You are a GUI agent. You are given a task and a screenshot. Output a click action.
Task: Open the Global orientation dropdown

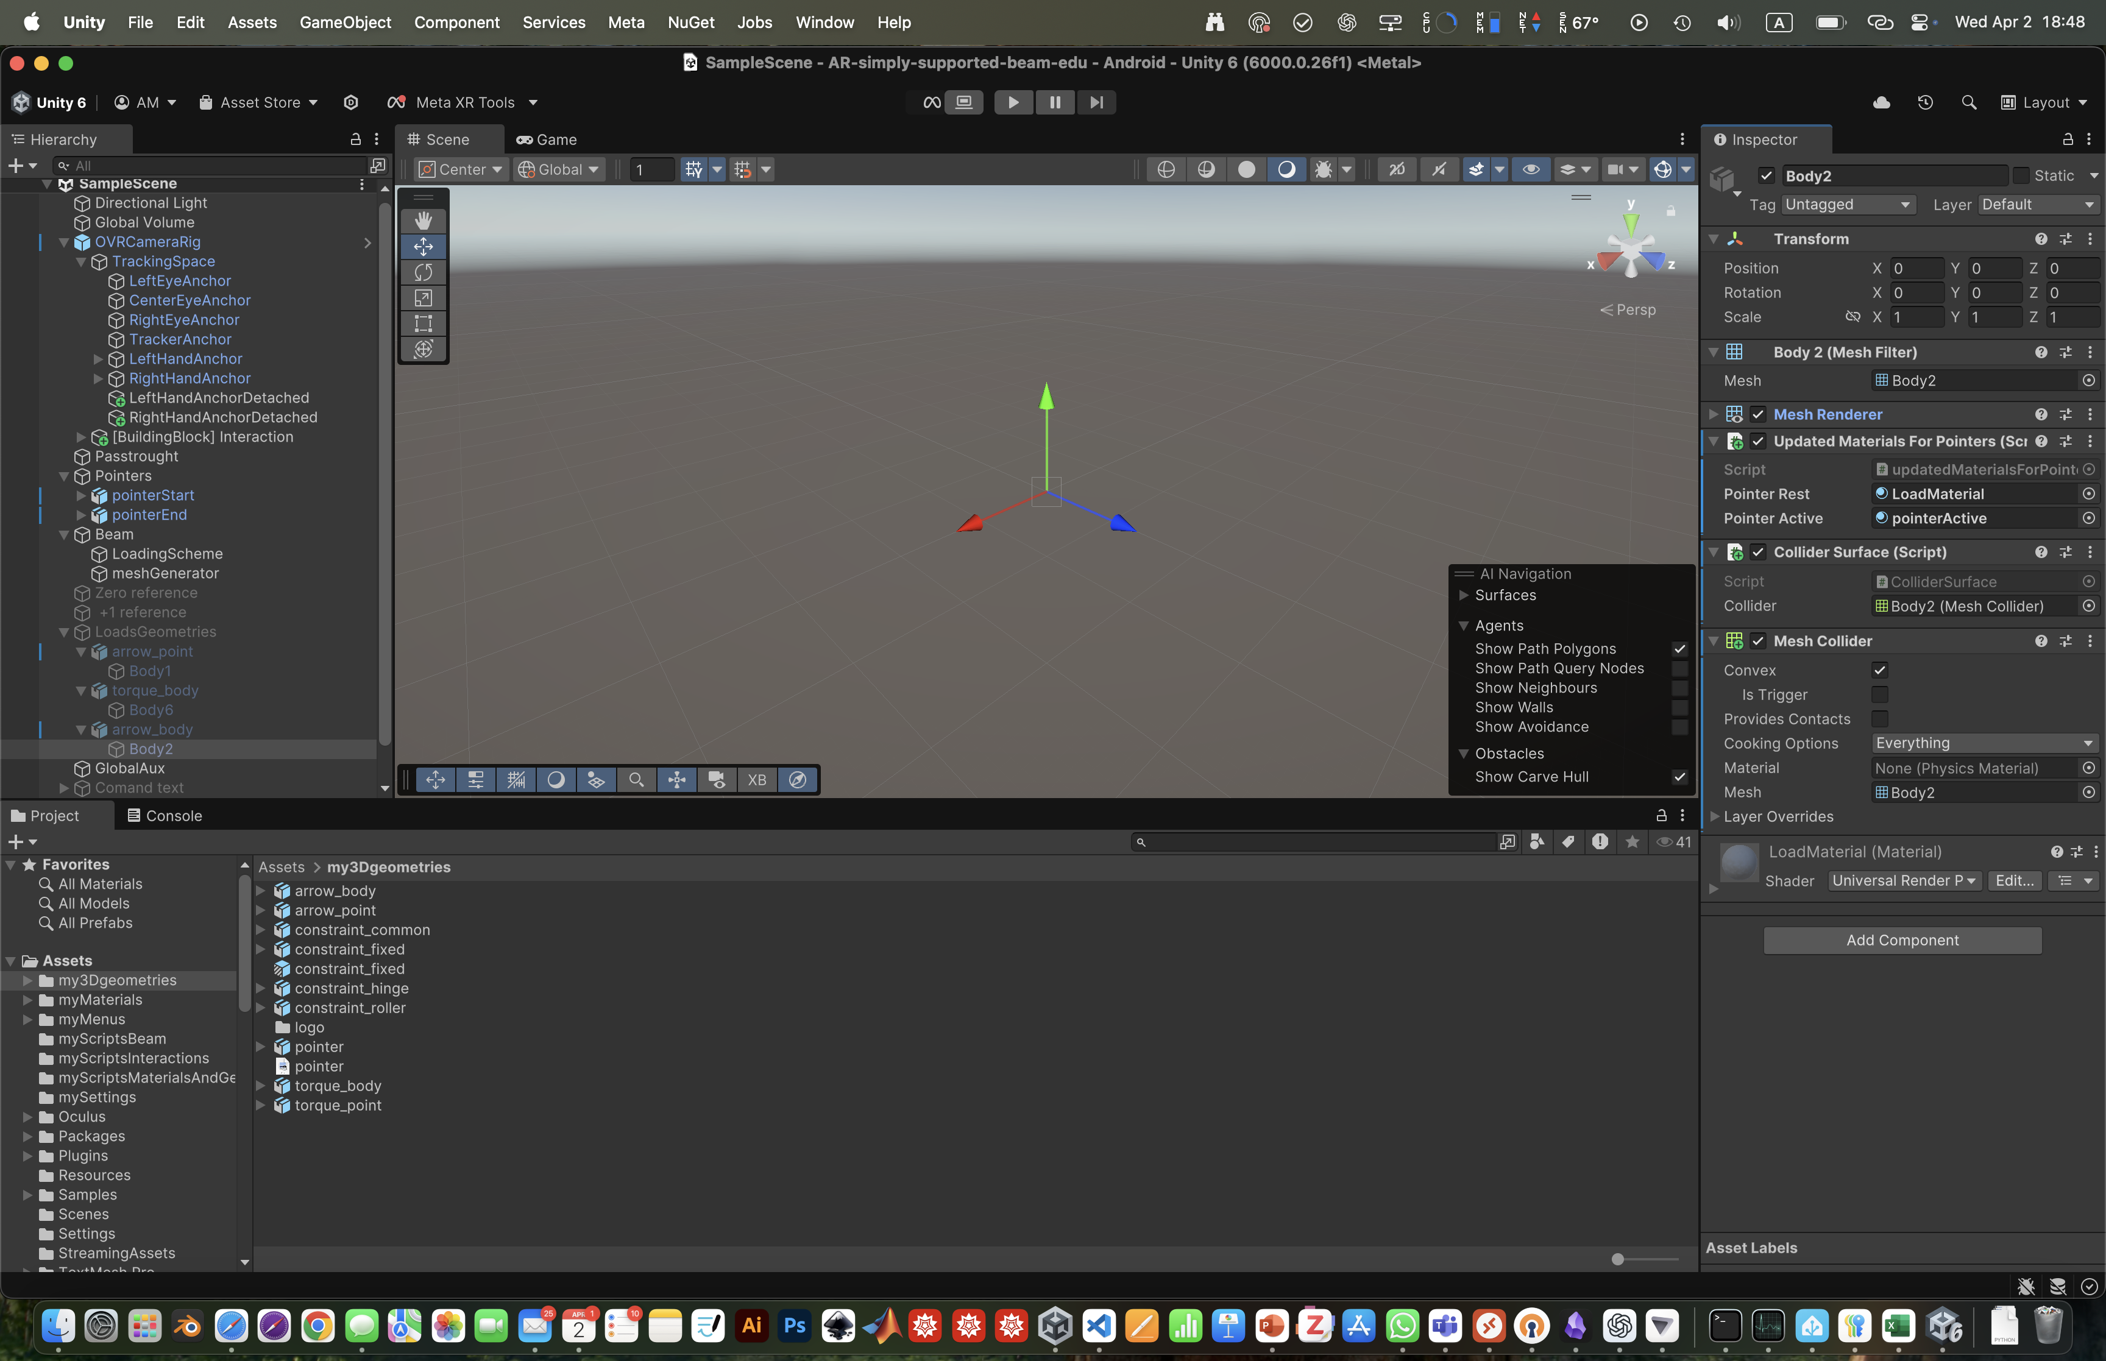[559, 169]
